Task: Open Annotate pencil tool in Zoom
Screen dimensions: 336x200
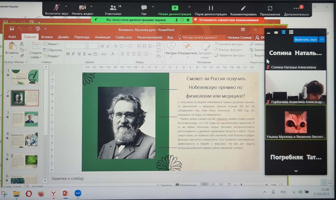Action: [x=243, y=7]
